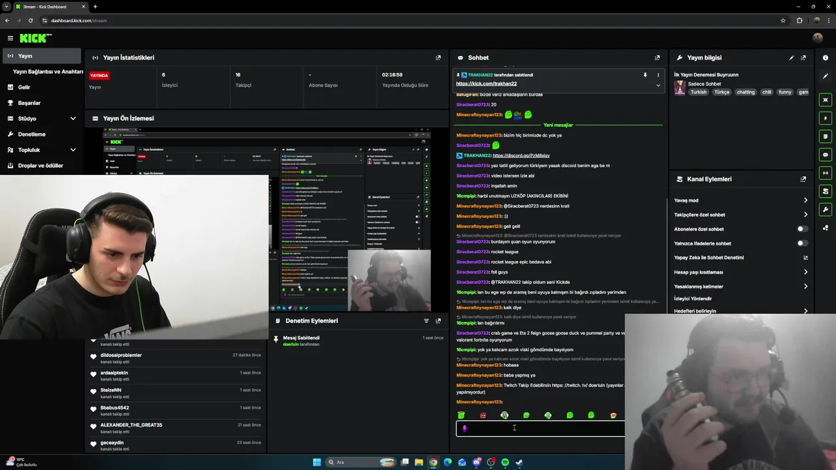836x470 pixels.
Task: Toggle the note panel sidebar icon
Action: pyautogui.click(x=826, y=136)
